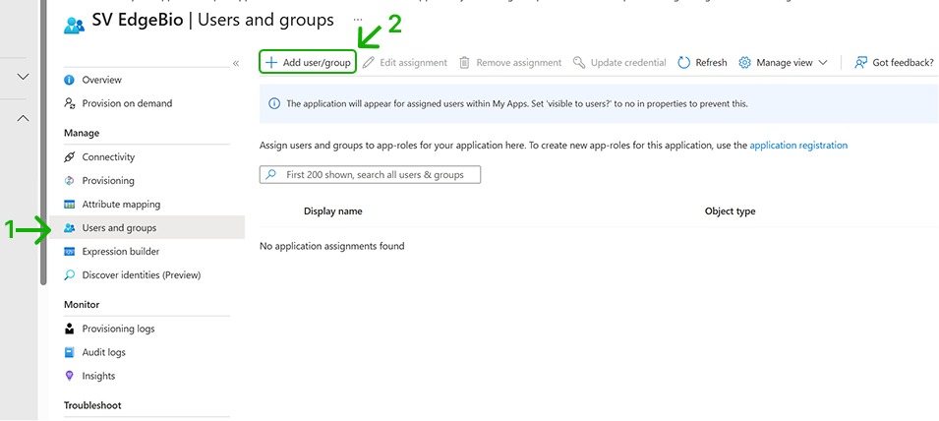Click Add user/group button label

pyautogui.click(x=317, y=62)
